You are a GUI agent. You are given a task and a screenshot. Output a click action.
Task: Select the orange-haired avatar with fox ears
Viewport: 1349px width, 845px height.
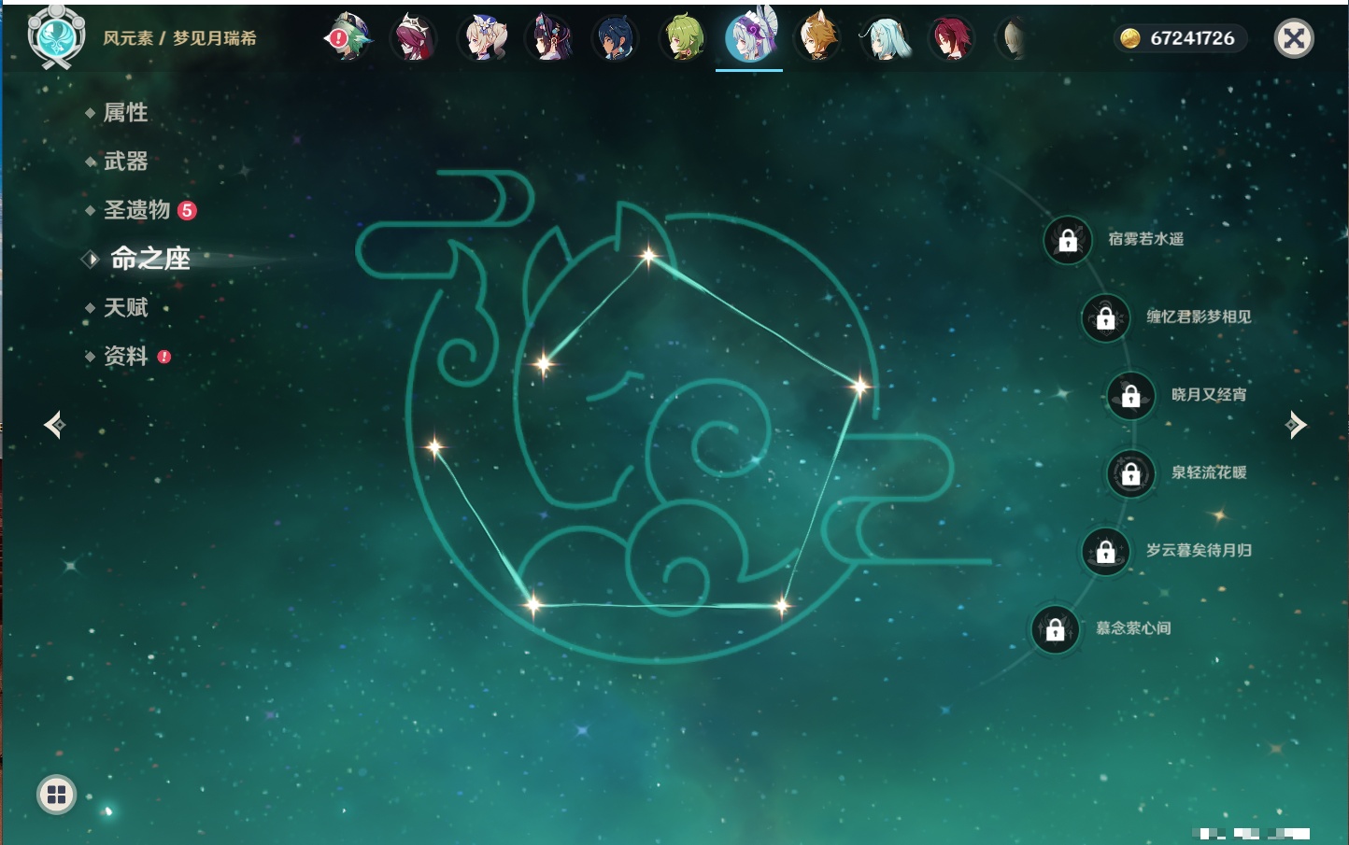coord(817,38)
